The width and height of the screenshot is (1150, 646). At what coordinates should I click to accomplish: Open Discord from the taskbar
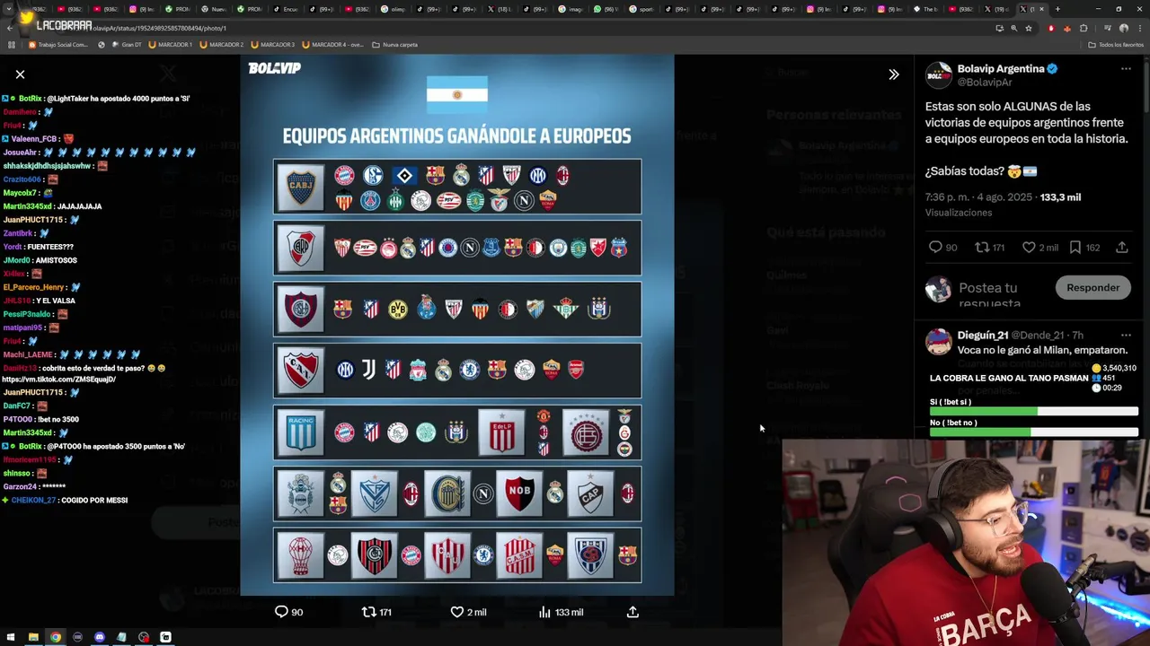100,637
